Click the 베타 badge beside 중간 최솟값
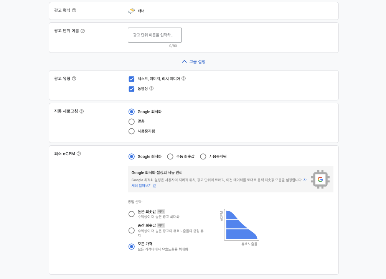The width and height of the screenshot is (386, 279). tap(161, 225)
